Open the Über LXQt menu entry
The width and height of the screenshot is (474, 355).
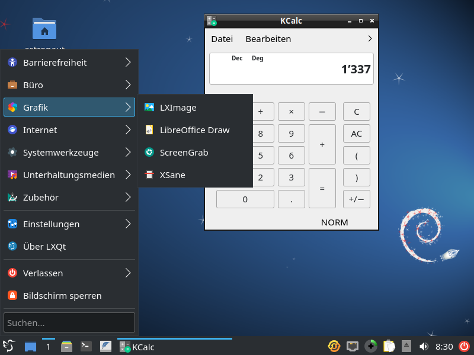[69, 246]
